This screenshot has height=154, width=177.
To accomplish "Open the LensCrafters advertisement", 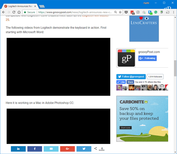I will tap(144, 29).
